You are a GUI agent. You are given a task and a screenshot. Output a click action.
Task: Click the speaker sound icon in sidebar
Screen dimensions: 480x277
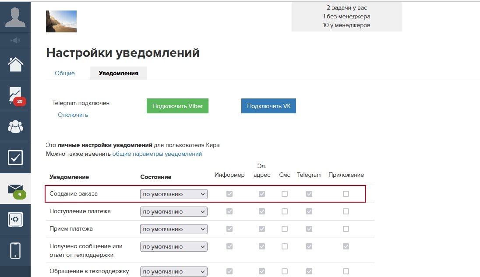[x=15, y=41]
